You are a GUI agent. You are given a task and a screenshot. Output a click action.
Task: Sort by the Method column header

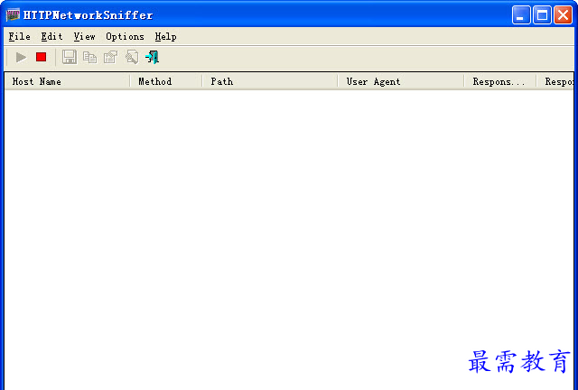point(166,81)
